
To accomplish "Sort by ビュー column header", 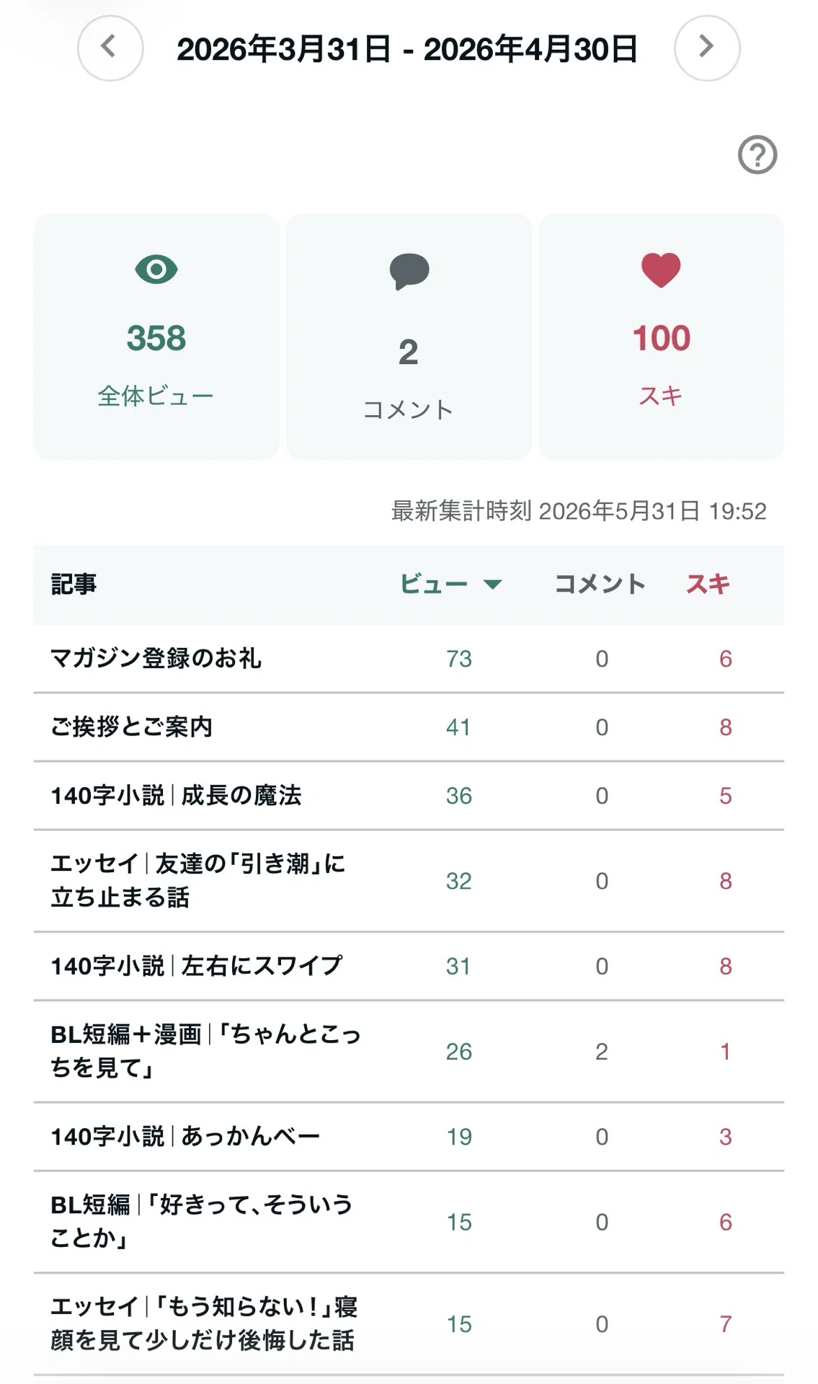I will (x=434, y=584).
